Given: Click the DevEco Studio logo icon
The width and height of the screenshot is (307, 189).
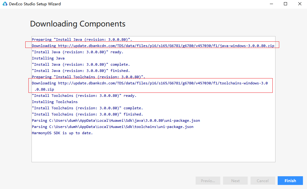Looking at the screenshot, I should (5, 4).
